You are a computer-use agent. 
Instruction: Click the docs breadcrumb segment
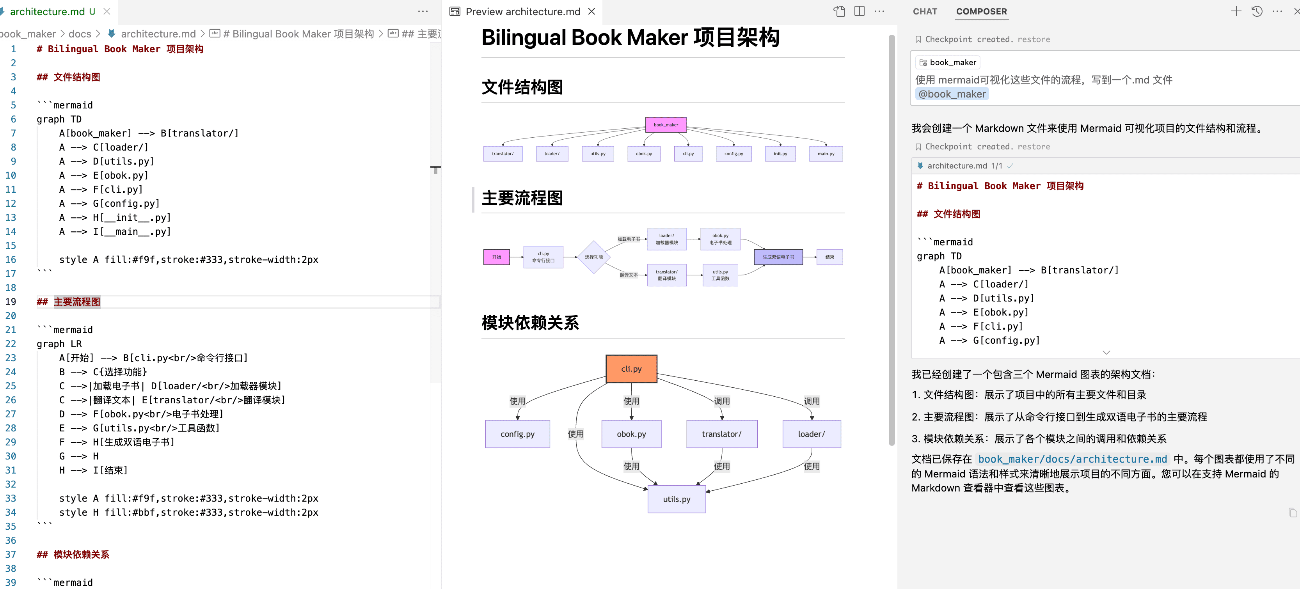[80, 34]
